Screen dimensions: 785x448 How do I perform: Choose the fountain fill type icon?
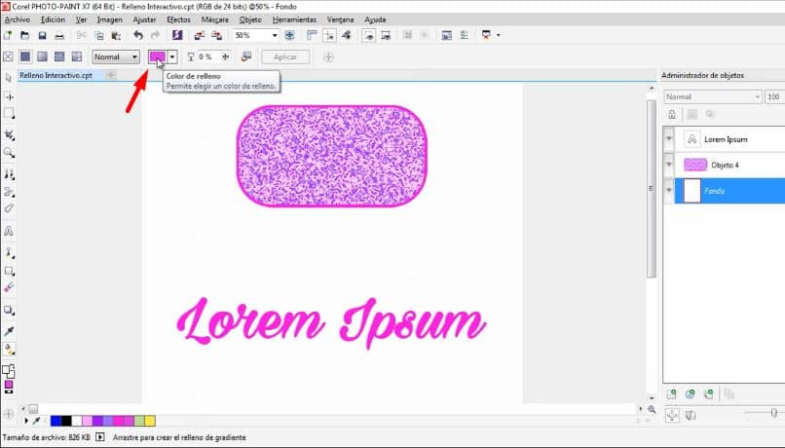[x=42, y=56]
